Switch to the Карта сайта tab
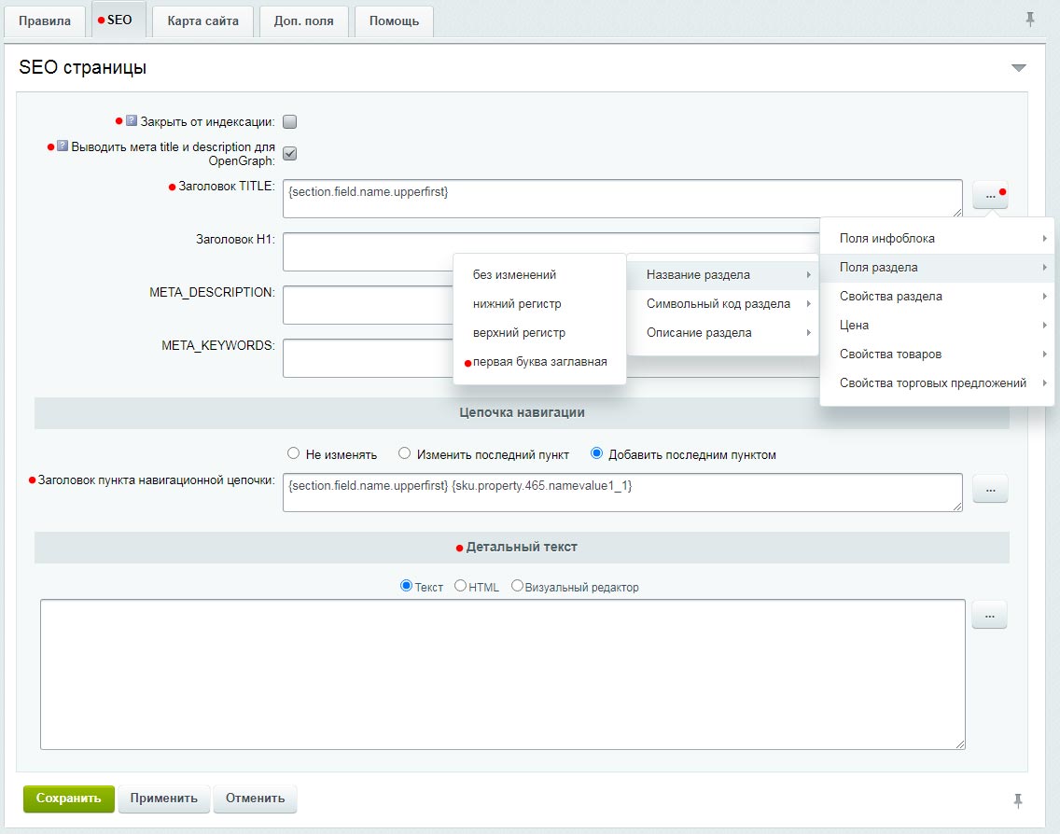Screen dimensions: 1060x834 pyautogui.click(x=202, y=20)
